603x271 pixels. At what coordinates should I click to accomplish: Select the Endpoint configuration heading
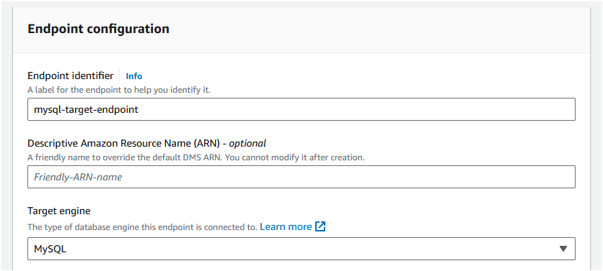point(98,29)
